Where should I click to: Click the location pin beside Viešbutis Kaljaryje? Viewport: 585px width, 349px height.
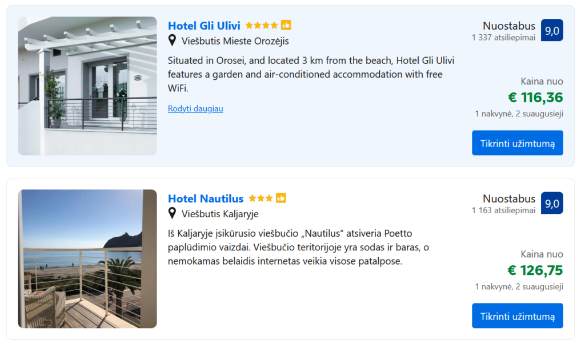tap(172, 213)
